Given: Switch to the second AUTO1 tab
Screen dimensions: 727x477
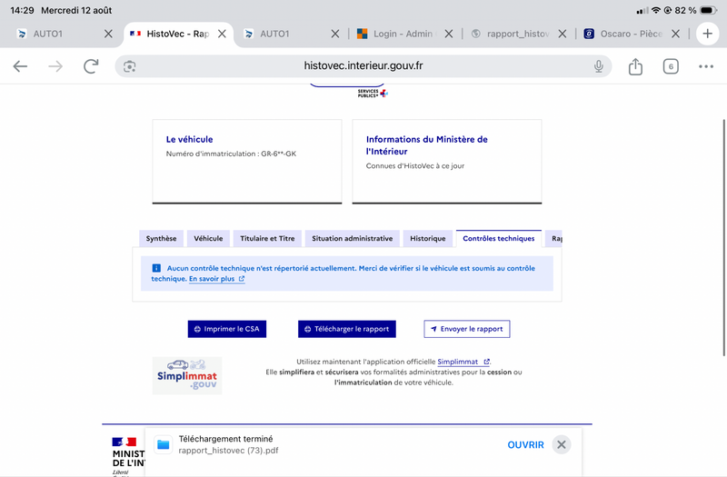Looking at the screenshot, I should point(283,34).
